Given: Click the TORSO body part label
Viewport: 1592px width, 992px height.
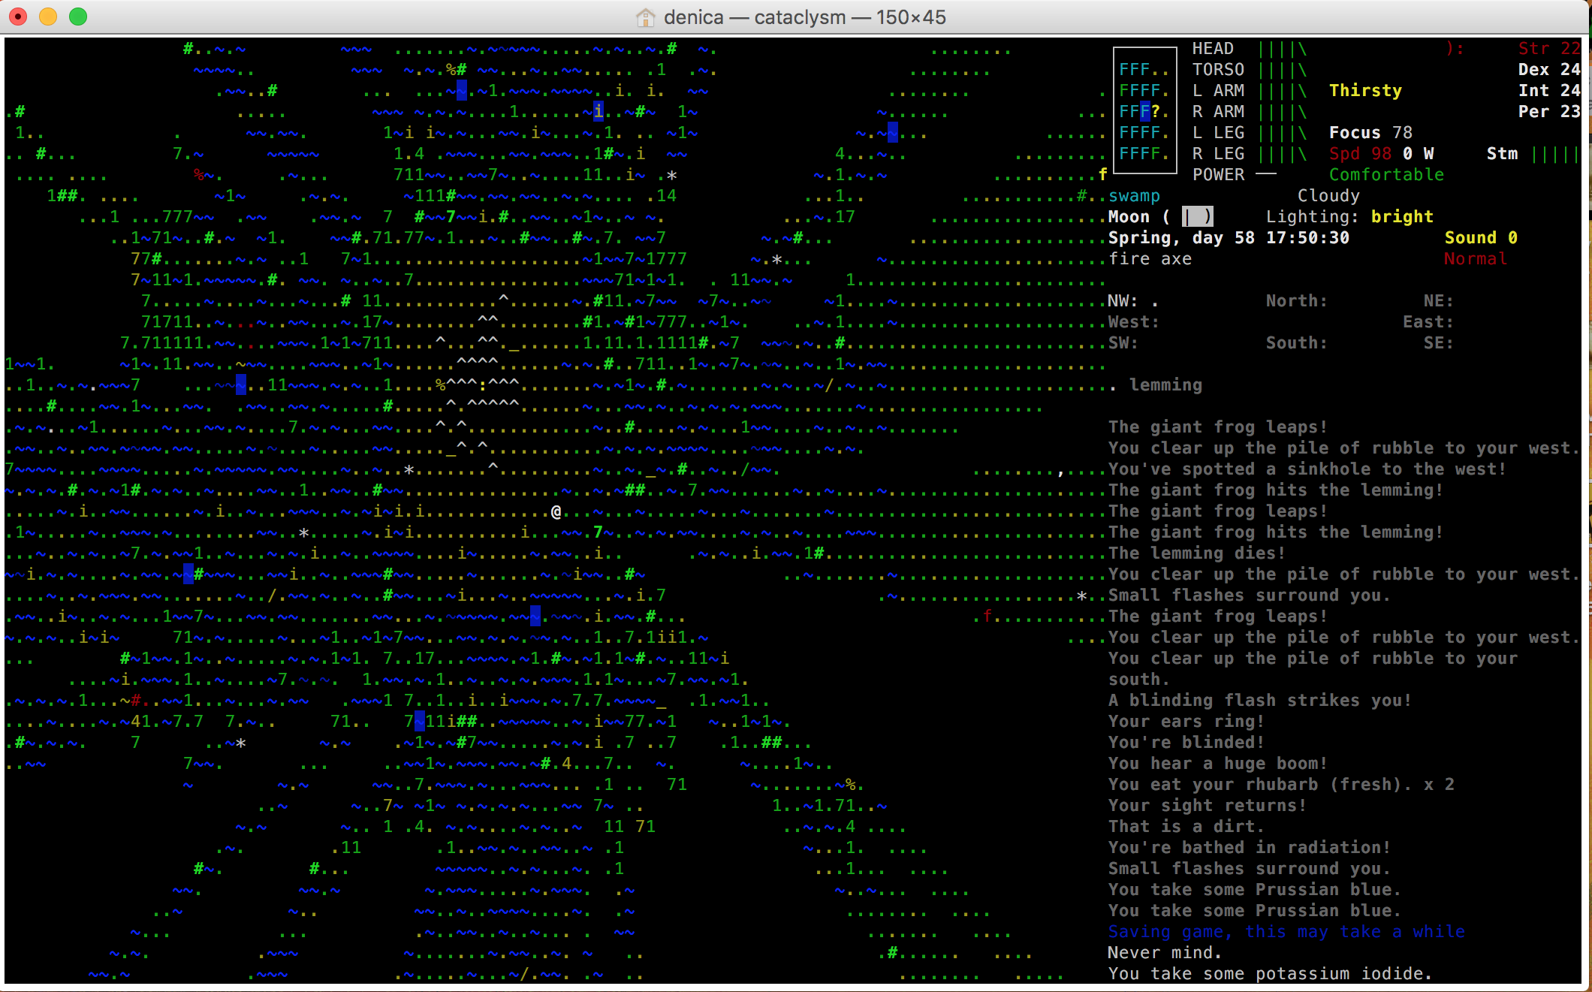Looking at the screenshot, I should coord(1218,70).
